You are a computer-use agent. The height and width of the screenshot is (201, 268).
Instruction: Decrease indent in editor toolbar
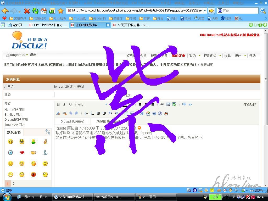[x=98, y=113]
